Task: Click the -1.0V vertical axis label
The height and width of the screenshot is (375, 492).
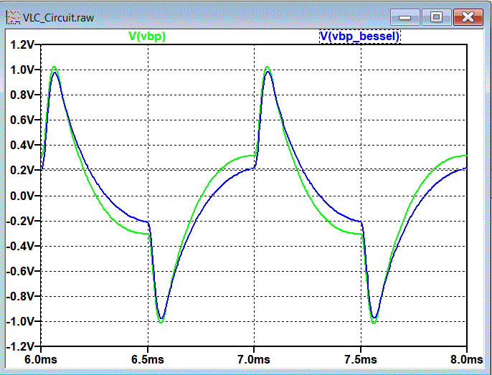Action: [20, 321]
